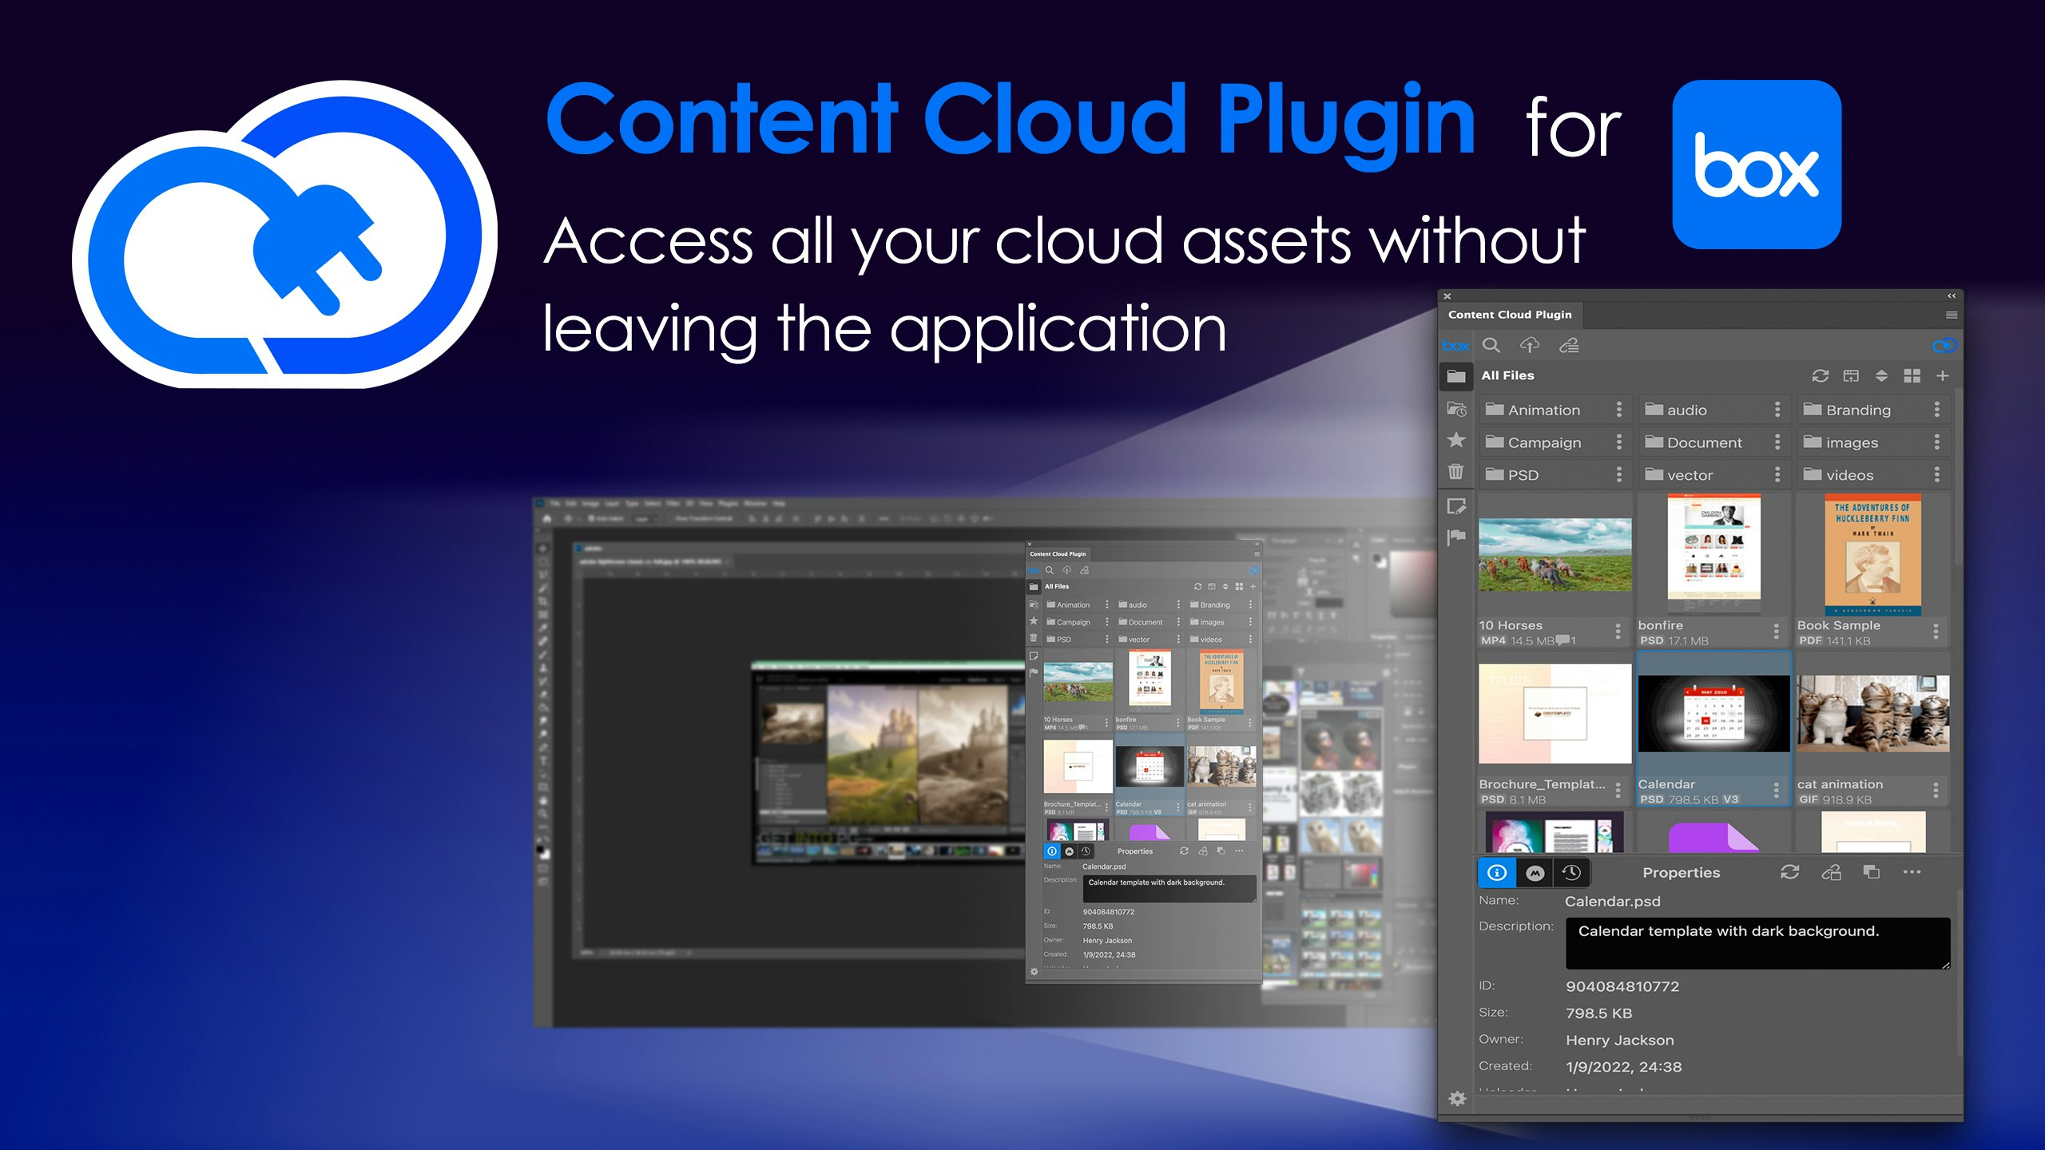Select the blue Info tab in enlarged Properties bar
This screenshot has width=2045, height=1150.
click(1497, 873)
